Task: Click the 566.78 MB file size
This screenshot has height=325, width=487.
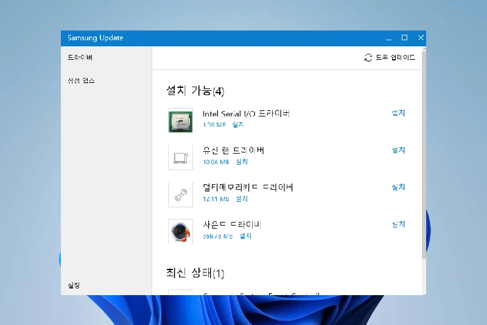Action: 218,236
